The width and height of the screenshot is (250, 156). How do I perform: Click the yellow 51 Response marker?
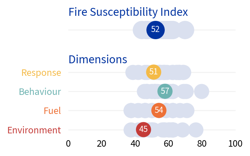click(x=154, y=72)
